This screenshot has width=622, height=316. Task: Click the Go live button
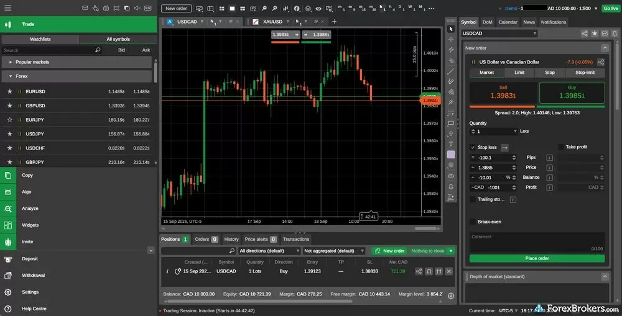(x=611, y=8)
